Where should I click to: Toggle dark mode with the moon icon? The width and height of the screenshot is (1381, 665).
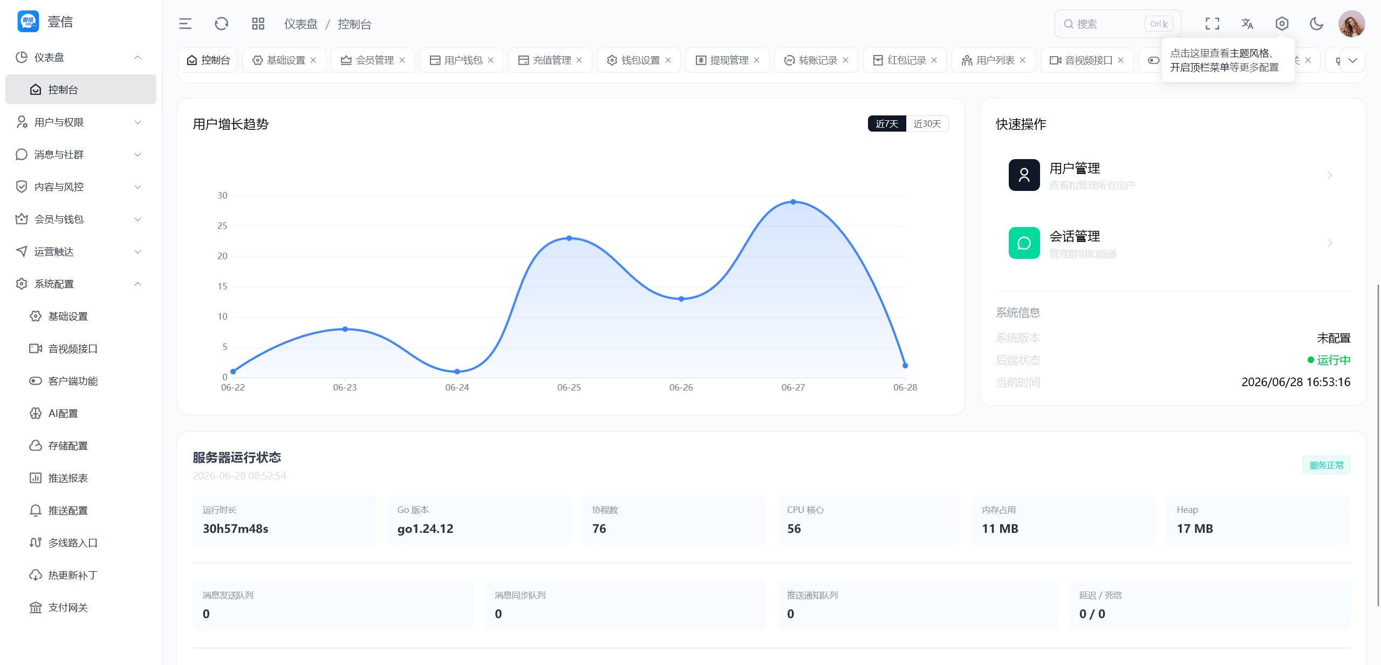click(x=1316, y=24)
